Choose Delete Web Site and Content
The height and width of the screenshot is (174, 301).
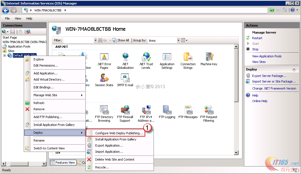[115, 159]
